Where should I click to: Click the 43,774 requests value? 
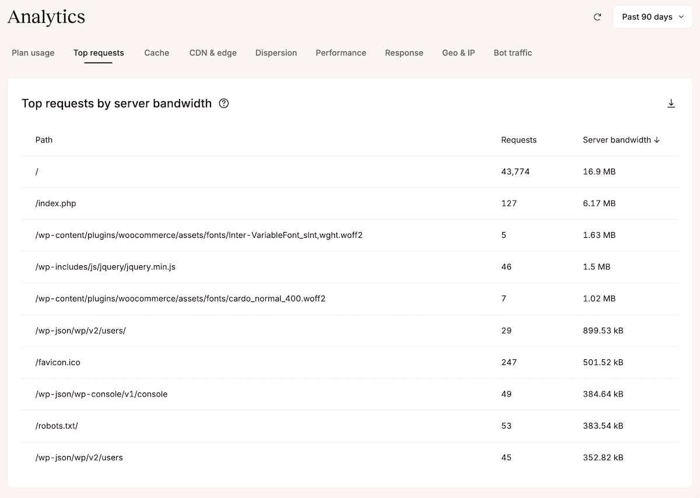coord(516,172)
